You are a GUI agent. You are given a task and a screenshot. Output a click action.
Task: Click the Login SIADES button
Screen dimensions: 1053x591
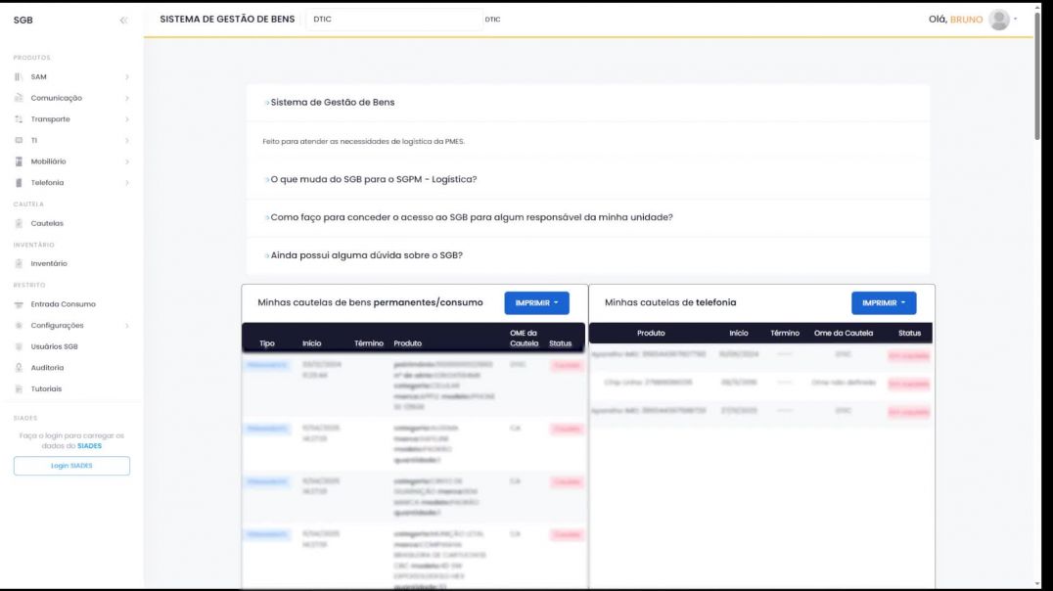tap(71, 466)
